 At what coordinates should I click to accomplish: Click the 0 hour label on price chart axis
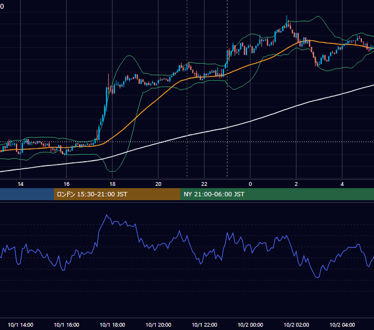[250, 184]
